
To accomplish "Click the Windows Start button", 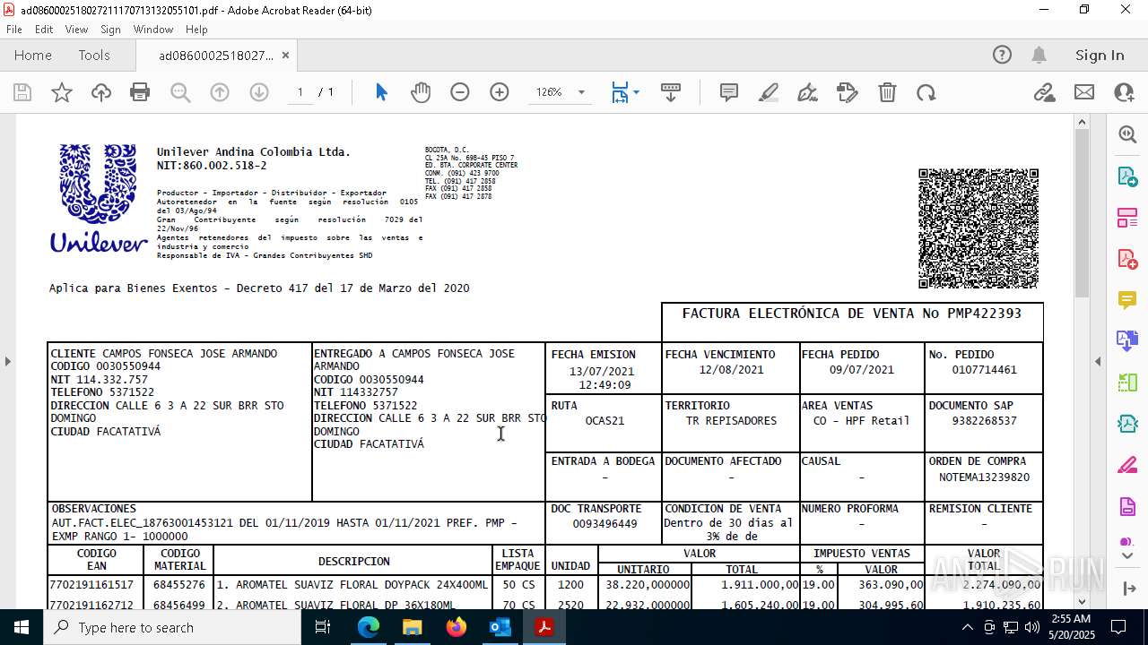I will (x=22, y=627).
